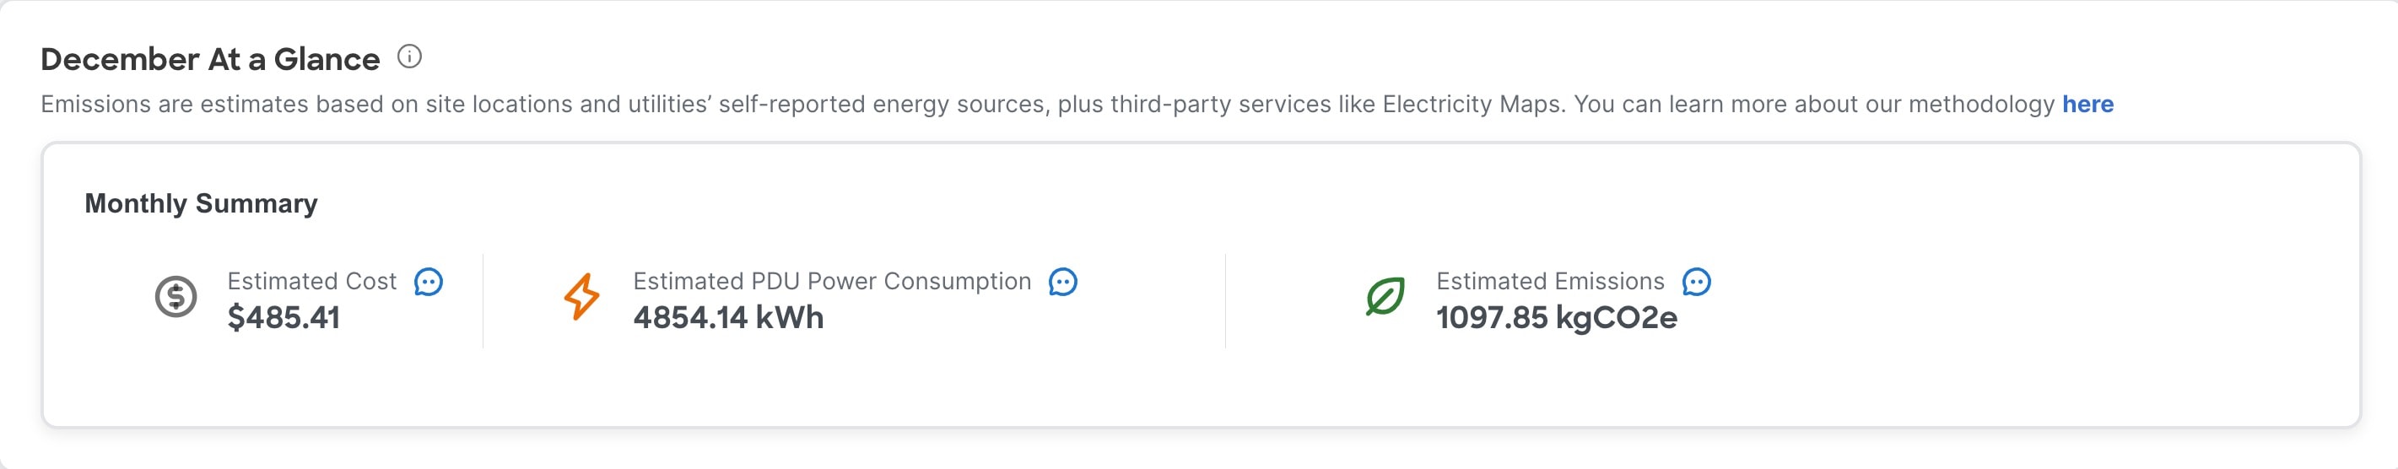Select the 1097.85 kgCO2e emissions value
The height and width of the screenshot is (469, 2398).
click(1557, 318)
